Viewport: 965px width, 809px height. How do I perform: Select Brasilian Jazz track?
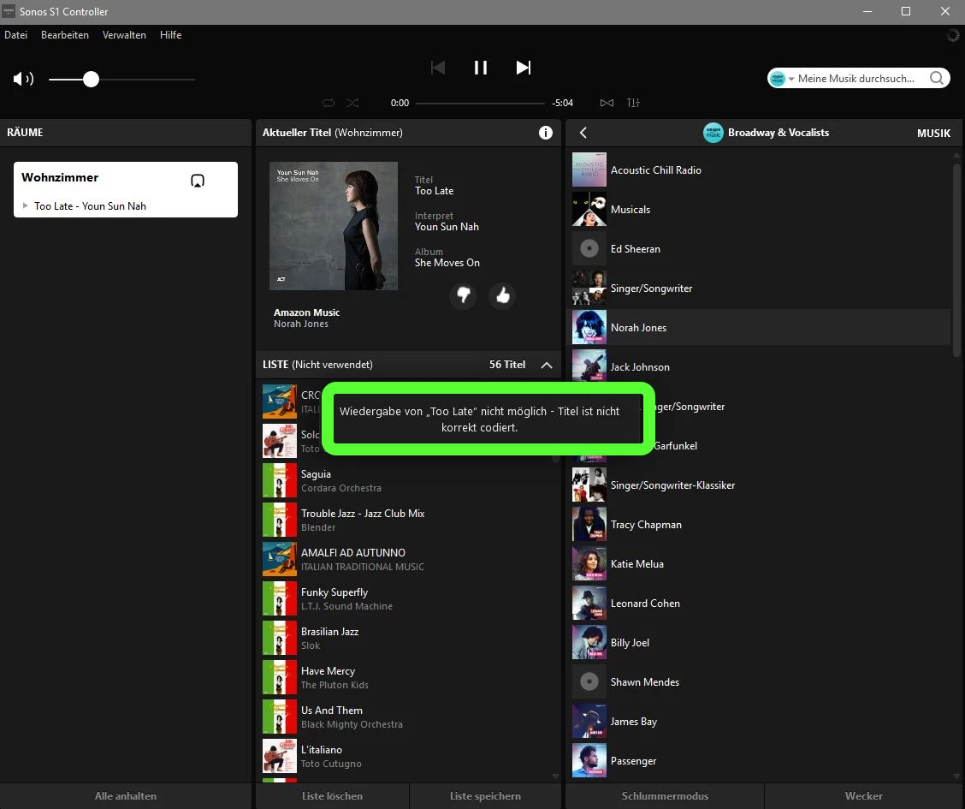pyautogui.click(x=406, y=638)
